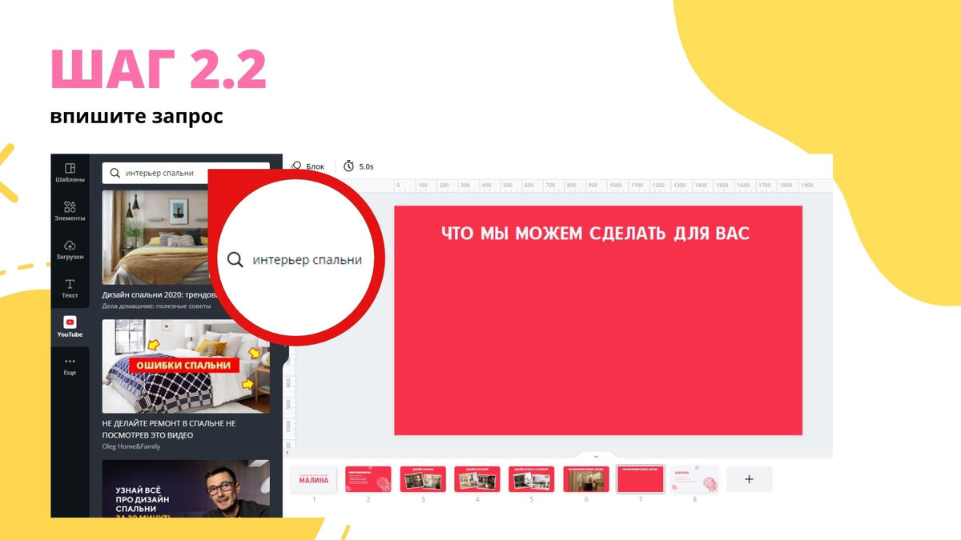The width and height of the screenshot is (961, 540).
Task: Select page 4 thumbnail
Action: [x=477, y=479]
